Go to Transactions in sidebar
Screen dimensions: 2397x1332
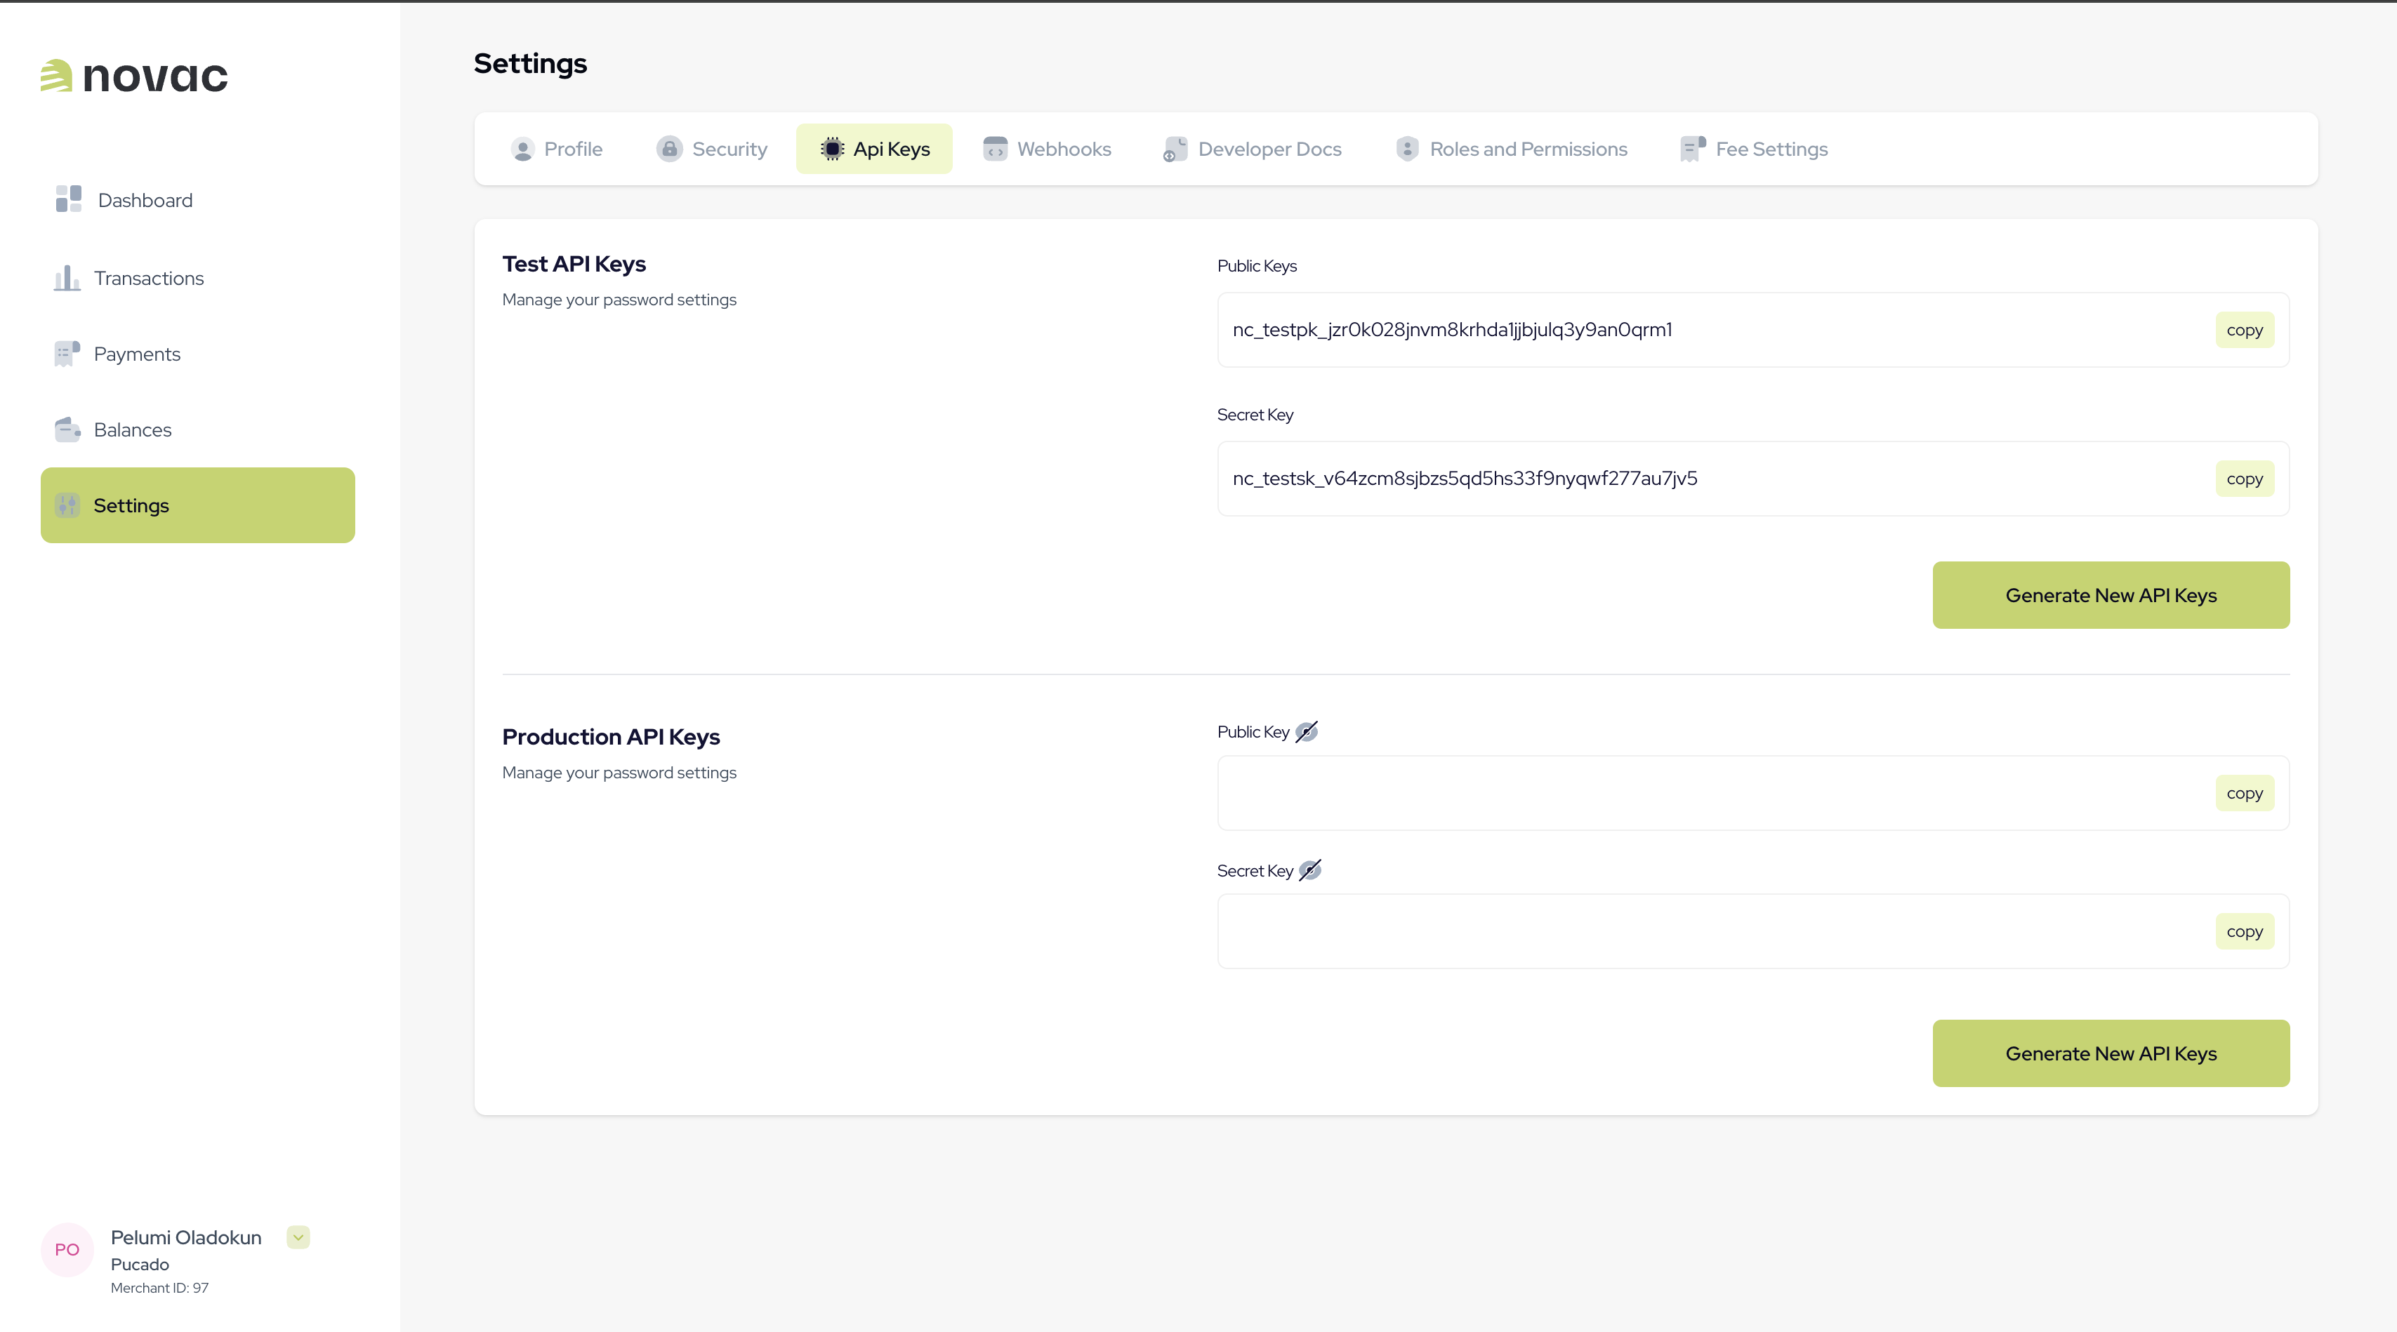[197, 278]
